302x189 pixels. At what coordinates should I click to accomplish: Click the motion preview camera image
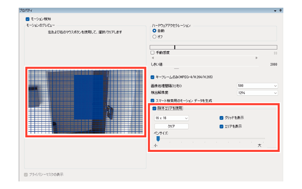point(85,102)
